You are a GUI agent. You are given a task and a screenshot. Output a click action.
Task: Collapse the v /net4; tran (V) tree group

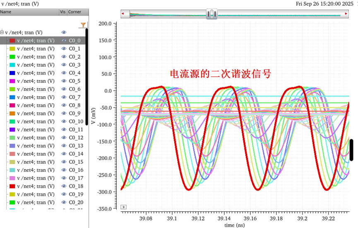2,32
